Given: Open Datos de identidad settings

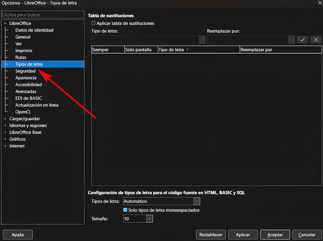Looking at the screenshot, I should pos(34,30).
